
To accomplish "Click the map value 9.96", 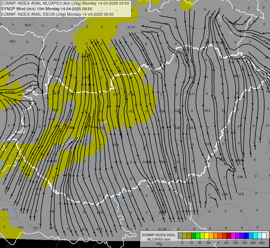I will point(24,126).
